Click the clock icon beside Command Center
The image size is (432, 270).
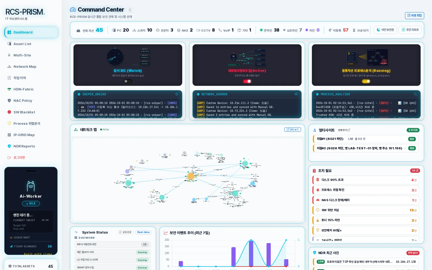click(130, 10)
